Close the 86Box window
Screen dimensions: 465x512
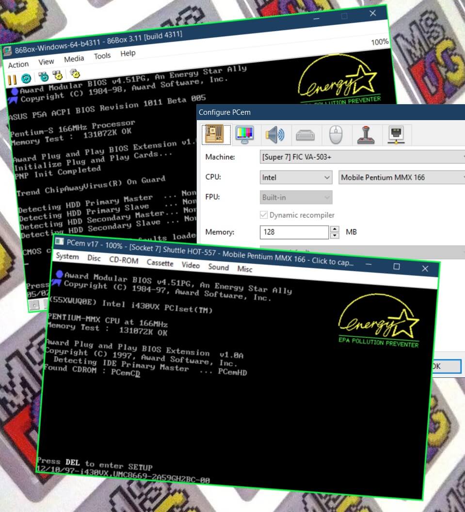tap(372, 13)
